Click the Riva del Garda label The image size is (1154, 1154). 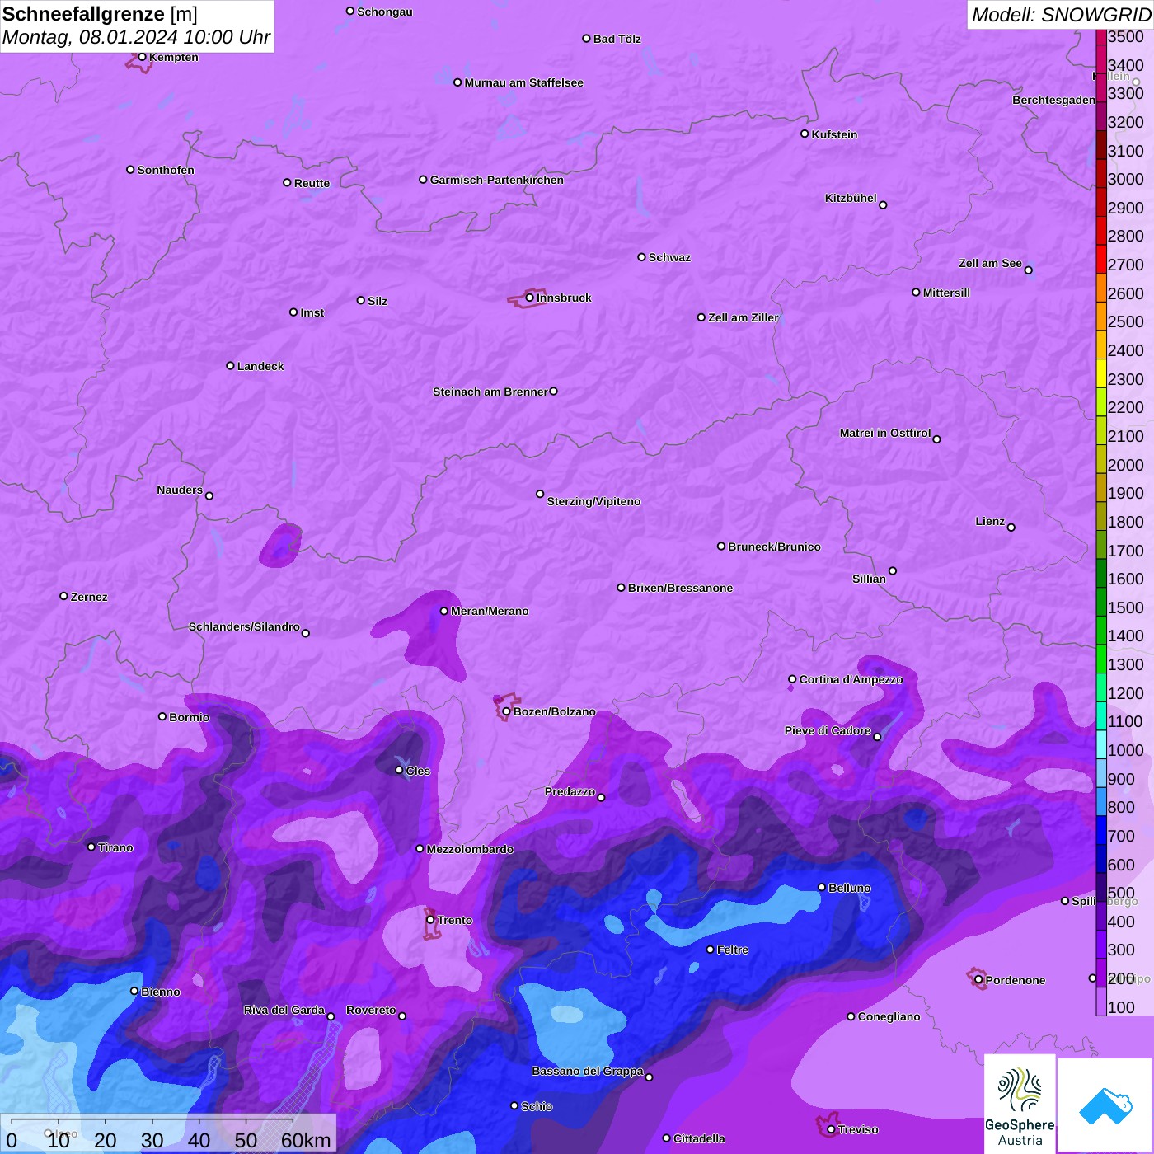[284, 1010]
